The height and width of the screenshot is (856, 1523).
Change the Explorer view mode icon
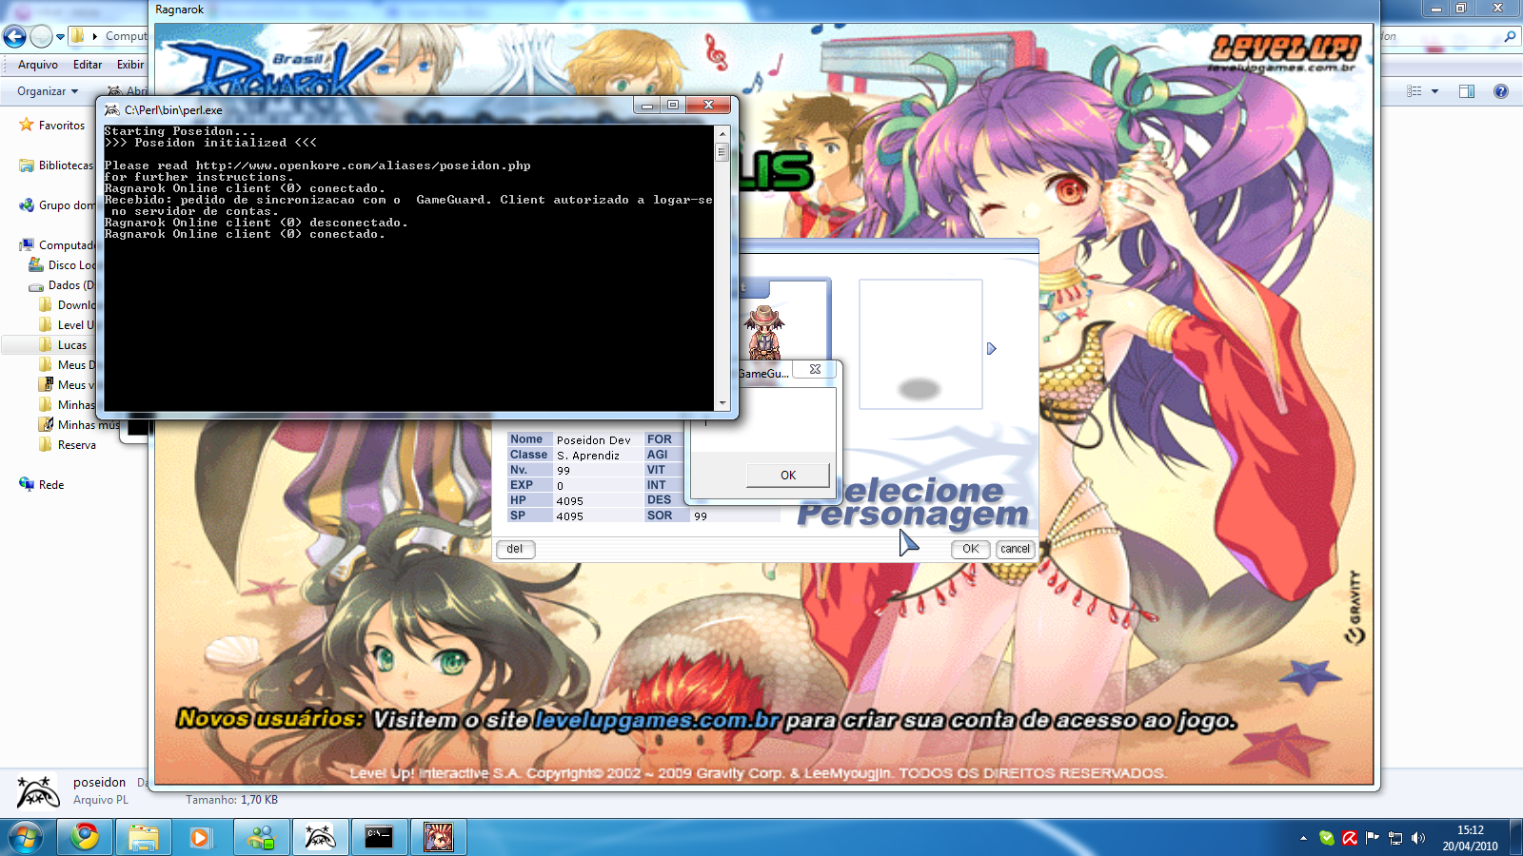tap(1414, 91)
